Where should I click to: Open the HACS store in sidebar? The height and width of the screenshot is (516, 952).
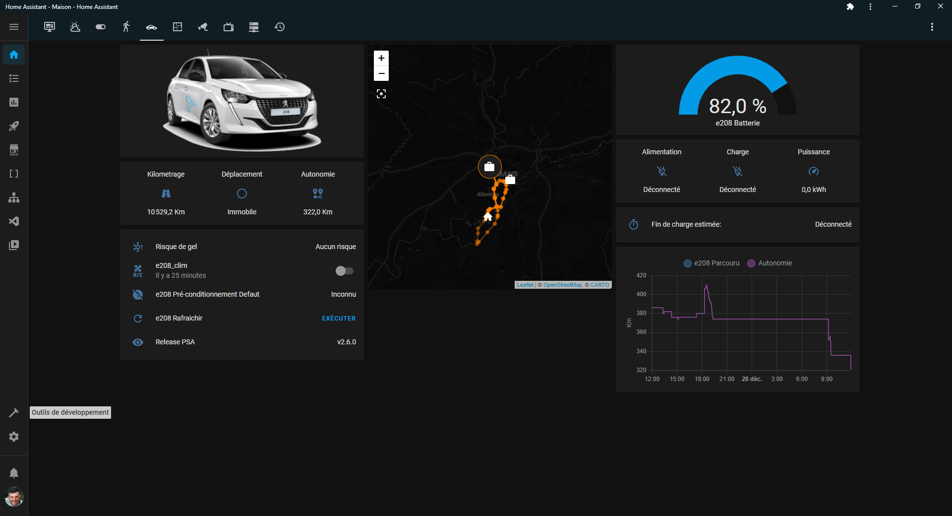point(14,150)
